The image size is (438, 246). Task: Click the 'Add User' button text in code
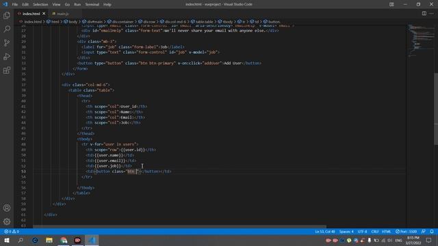click(x=233, y=63)
